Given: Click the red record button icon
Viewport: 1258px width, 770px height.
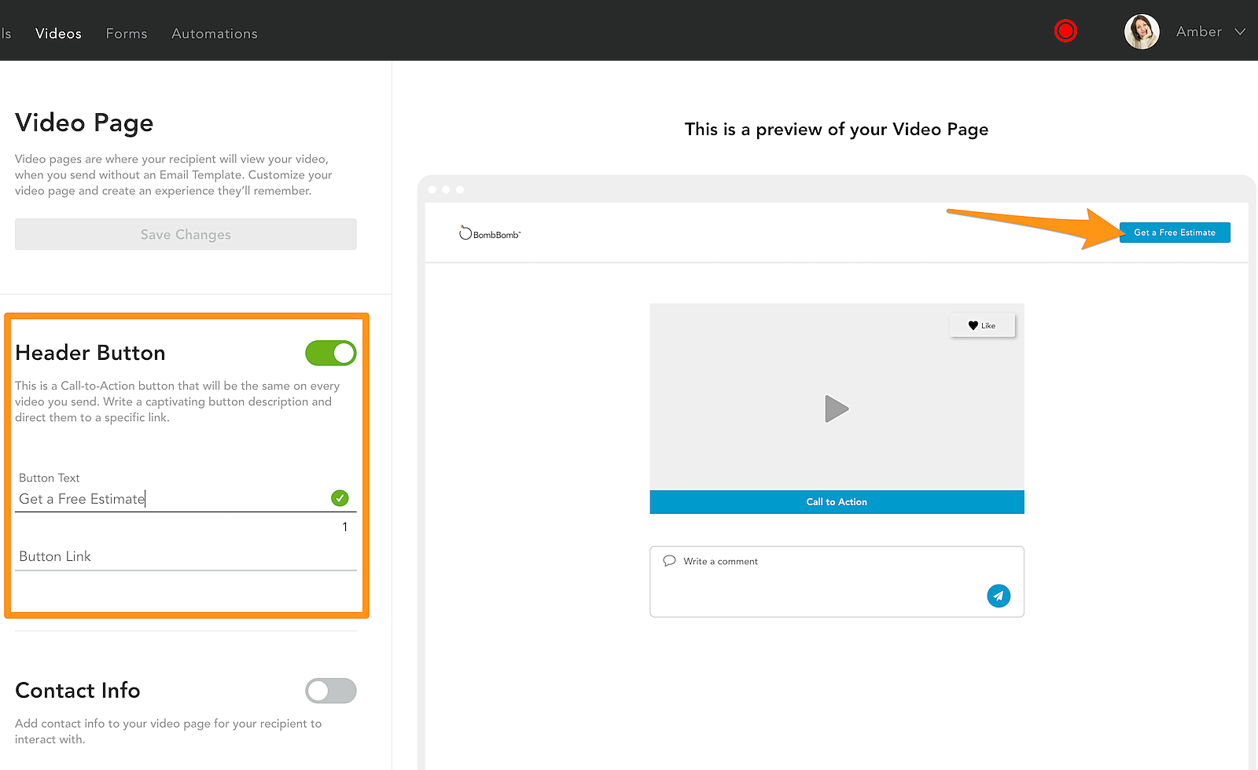Looking at the screenshot, I should pos(1065,31).
